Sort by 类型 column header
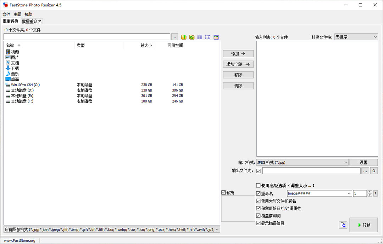 [99, 45]
